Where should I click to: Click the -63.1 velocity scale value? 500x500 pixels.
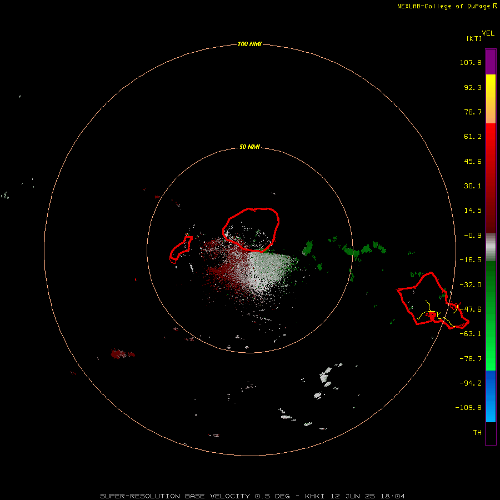click(x=471, y=334)
